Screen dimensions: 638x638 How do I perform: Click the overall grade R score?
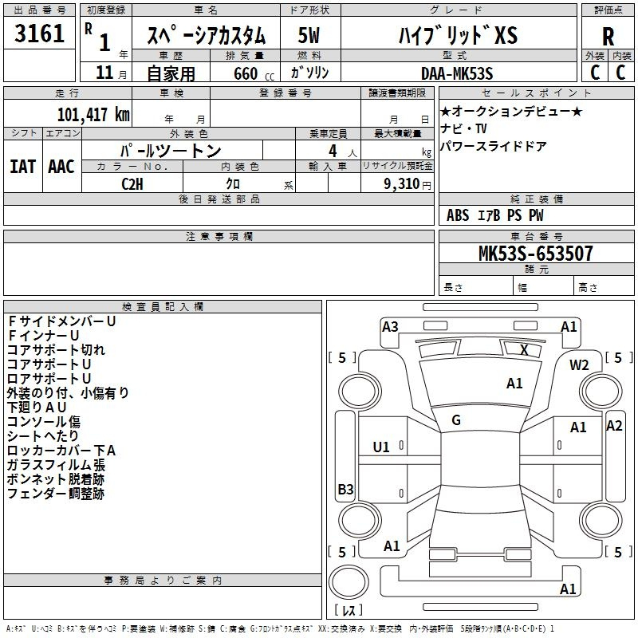608,37
